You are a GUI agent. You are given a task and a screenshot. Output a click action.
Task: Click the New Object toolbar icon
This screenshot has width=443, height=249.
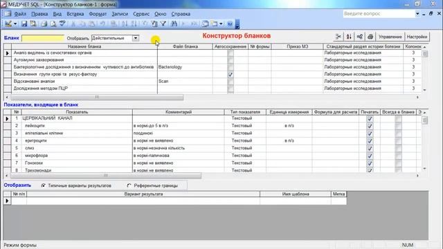click(x=215, y=24)
